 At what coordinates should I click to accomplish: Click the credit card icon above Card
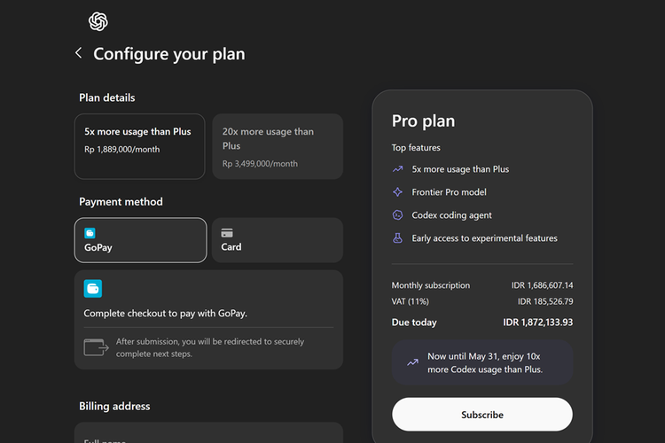227,233
